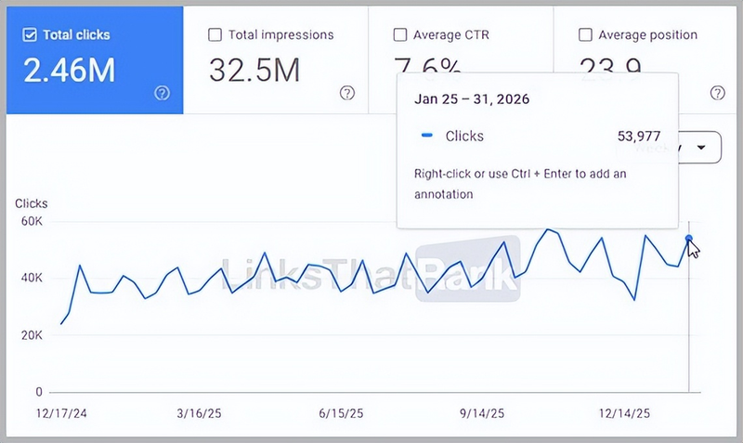Select the 32.5M Total impressions value
Viewport: 743px width, 443px height.
coord(254,71)
